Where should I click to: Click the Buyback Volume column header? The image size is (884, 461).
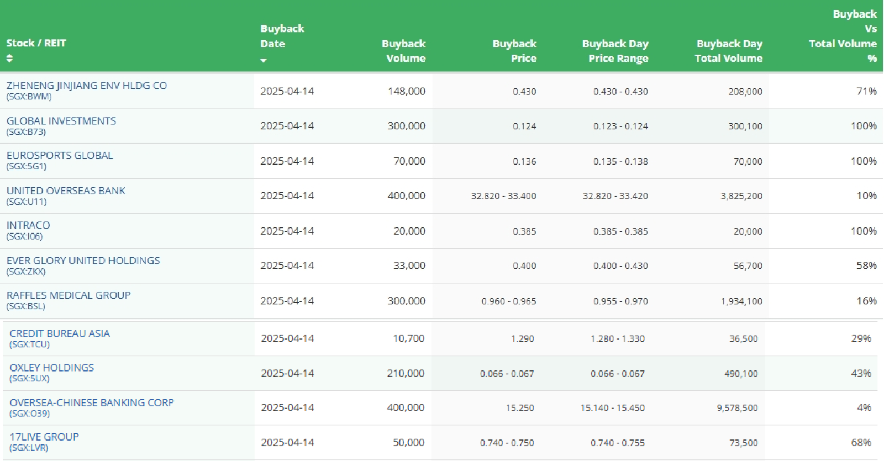pos(403,51)
